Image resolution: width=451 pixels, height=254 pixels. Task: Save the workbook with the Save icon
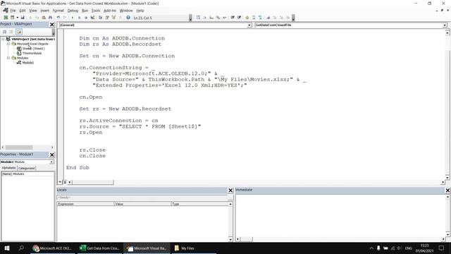[x=23, y=18]
